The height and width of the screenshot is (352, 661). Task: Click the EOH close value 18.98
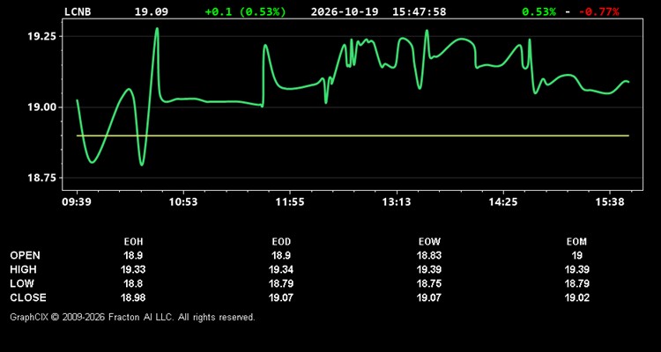[133, 297]
